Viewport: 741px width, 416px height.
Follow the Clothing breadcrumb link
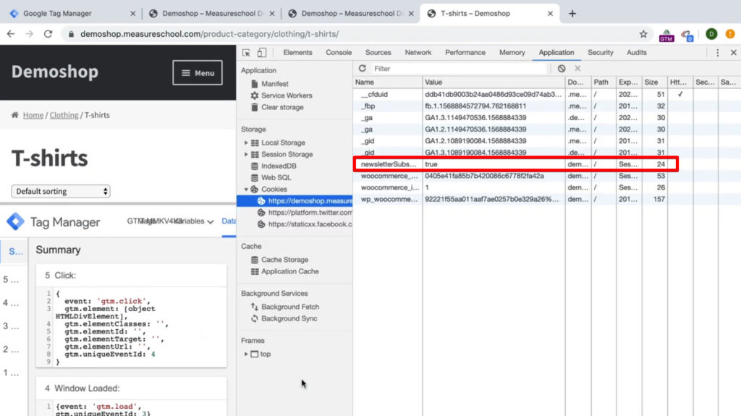(x=64, y=115)
